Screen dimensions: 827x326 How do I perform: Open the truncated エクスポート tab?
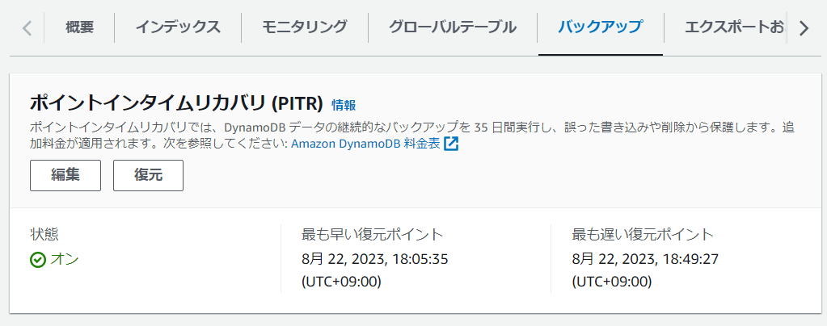point(734,27)
